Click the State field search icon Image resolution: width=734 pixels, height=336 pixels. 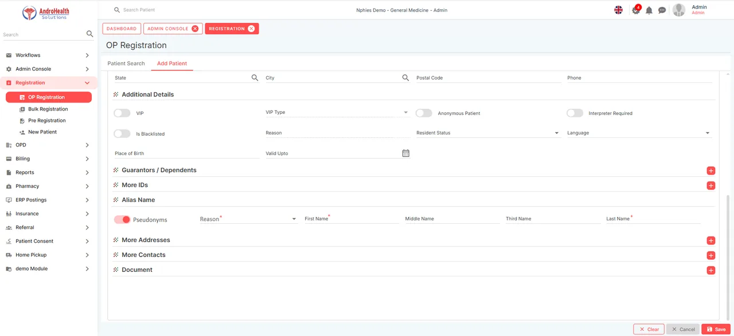tap(255, 78)
